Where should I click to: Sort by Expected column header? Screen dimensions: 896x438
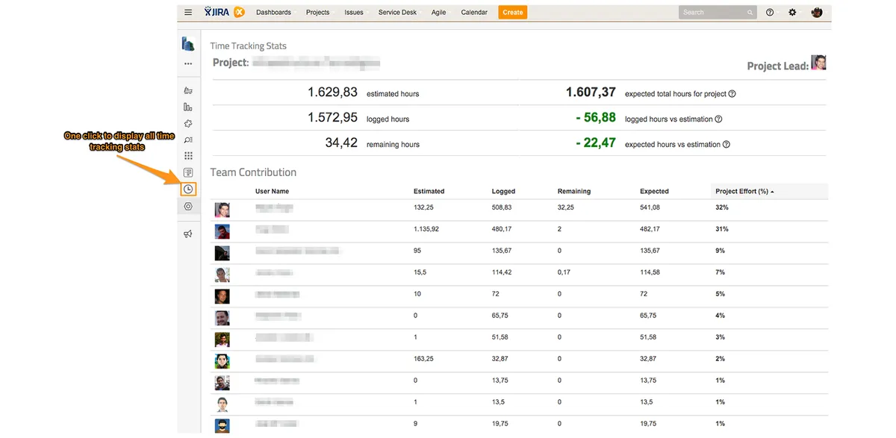655,192
